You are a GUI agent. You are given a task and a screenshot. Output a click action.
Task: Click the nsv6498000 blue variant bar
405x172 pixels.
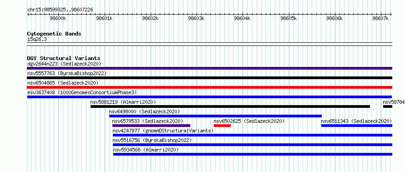(x=215, y=116)
